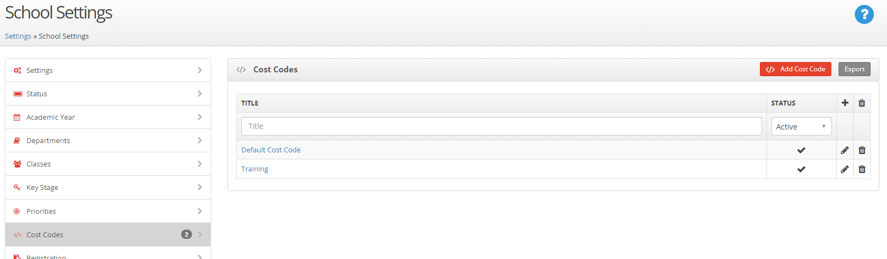
Task: Edit Default Cost Code with pencil icon
Action: [845, 150]
